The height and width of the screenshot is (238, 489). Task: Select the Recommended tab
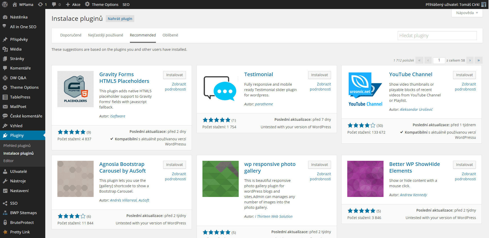143,35
